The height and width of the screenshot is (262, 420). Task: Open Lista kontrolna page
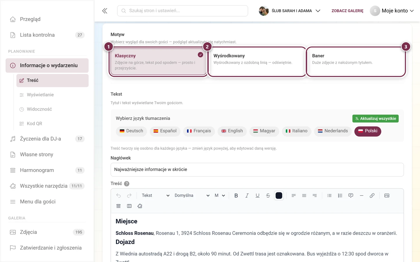(x=47, y=35)
